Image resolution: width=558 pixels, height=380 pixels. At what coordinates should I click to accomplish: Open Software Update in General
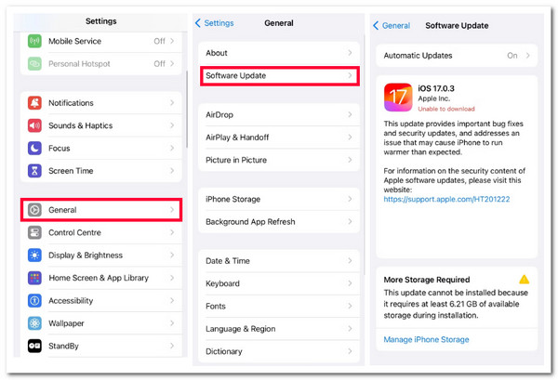[279, 75]
